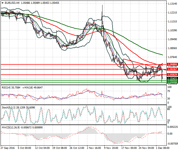178x151 pixels.
Task: Select the red 1.05829 price level label
Action: 172,75
